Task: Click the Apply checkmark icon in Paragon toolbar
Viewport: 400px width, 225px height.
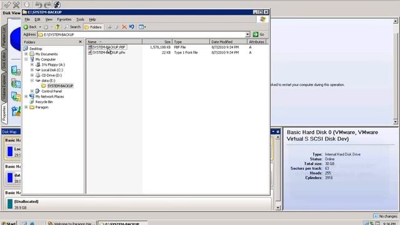Action: (x=7, y=4)
